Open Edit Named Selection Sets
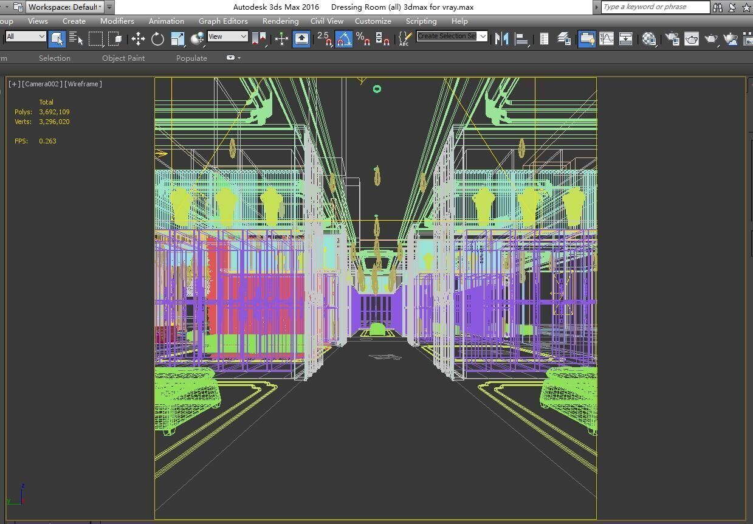This screenshot has width=753, height=524. click(405, 39)
